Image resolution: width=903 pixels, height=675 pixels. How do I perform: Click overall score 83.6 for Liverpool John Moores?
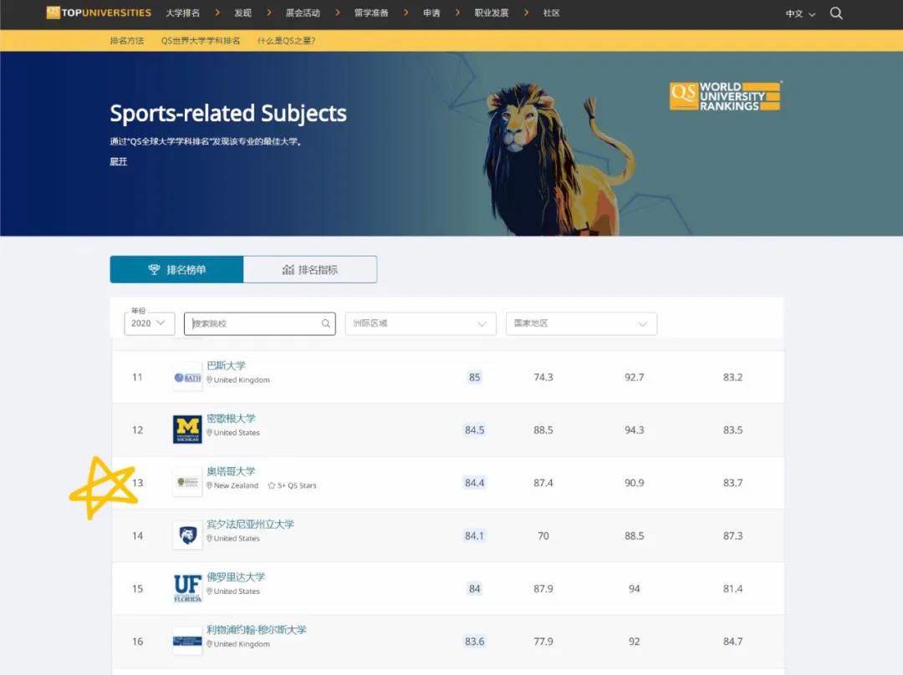point(475,641)
